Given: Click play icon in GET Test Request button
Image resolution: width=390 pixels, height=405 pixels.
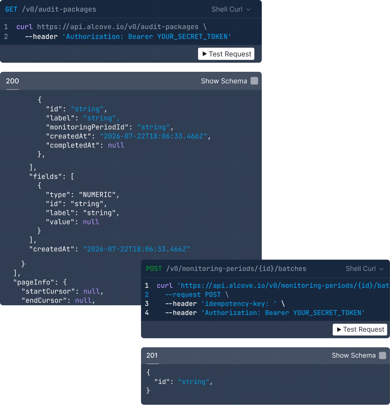Looking at the screenshot, I should [x=204, y=54].
